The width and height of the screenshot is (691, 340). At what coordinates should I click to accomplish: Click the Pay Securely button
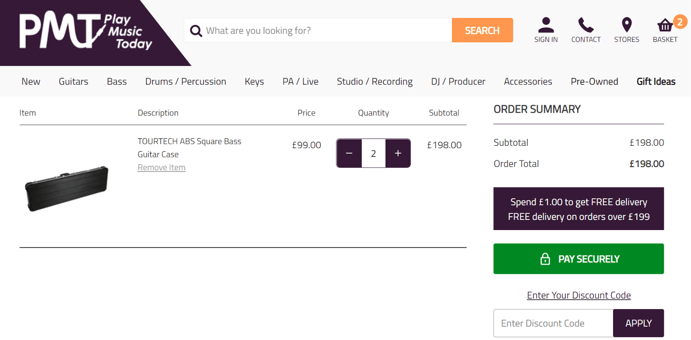point(579,259)
